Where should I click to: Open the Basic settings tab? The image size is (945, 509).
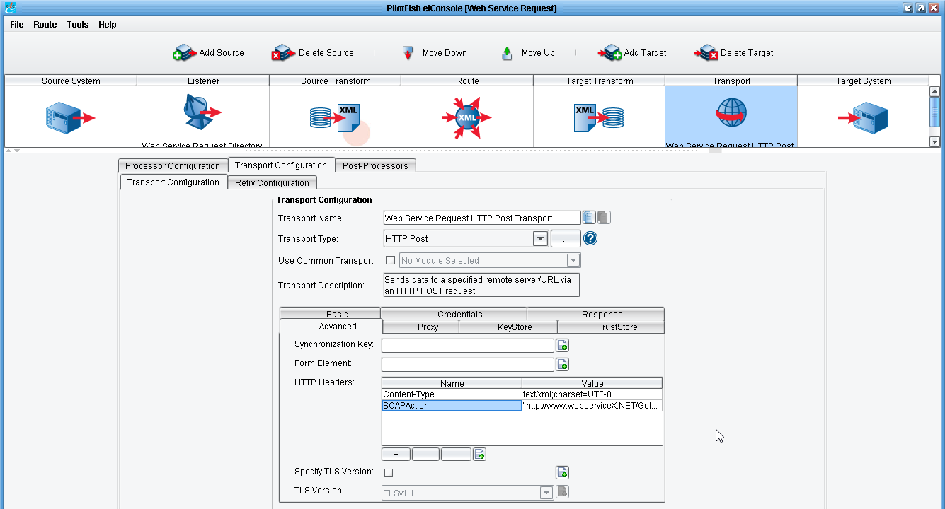point(330,314)
